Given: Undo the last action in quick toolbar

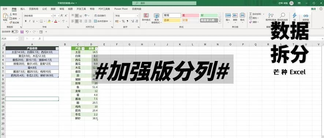Looking at the screenshot, I should (x=27, y=32).
